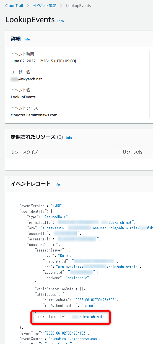The height and width of the screenshot is (344, 153).
Task: Select the "userName": "admin-role" line
Action: click(x=66, y=278)
